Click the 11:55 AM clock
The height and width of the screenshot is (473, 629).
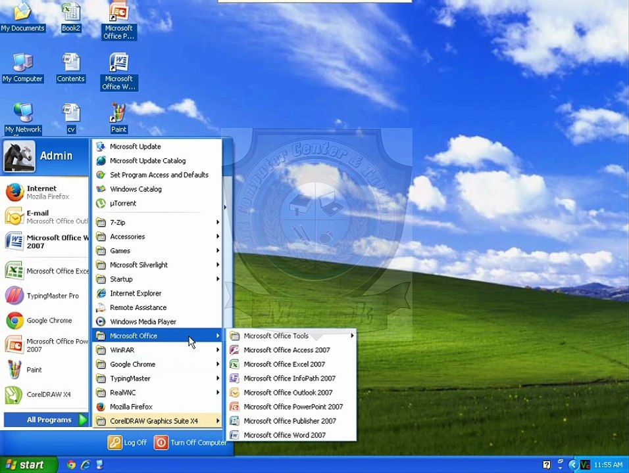click(608, 464)
